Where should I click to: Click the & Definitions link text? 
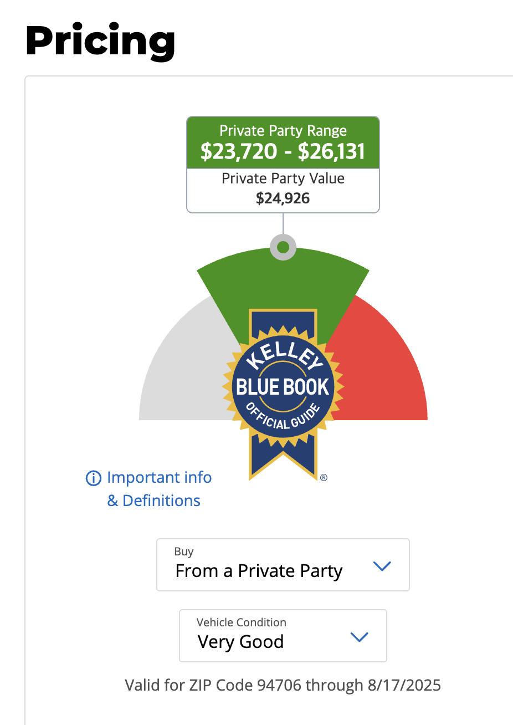pyautogui.click(x=153, y=501)
